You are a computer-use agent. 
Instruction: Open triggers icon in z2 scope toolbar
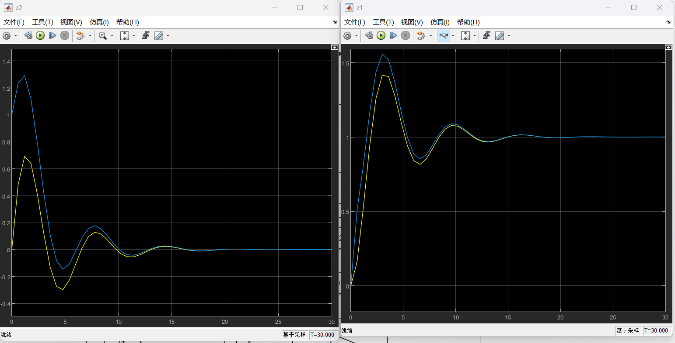[146, 36]
